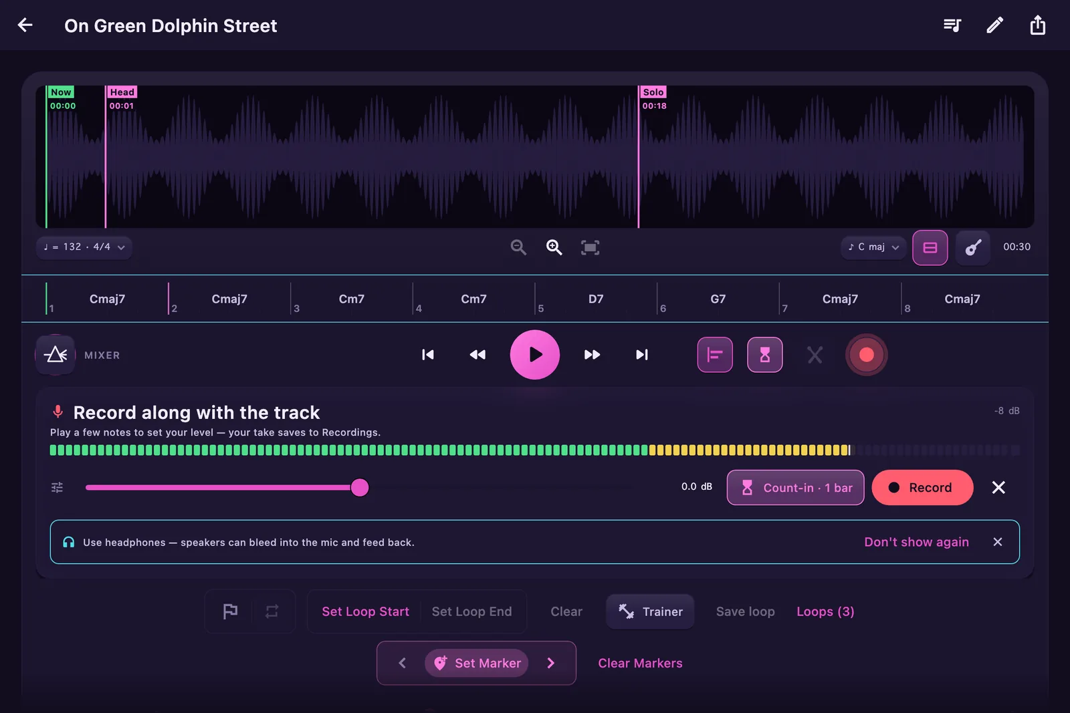The height and width of the screenshot is (713, 1070).
Task: Click Clear Markers link
Action: 640,663
